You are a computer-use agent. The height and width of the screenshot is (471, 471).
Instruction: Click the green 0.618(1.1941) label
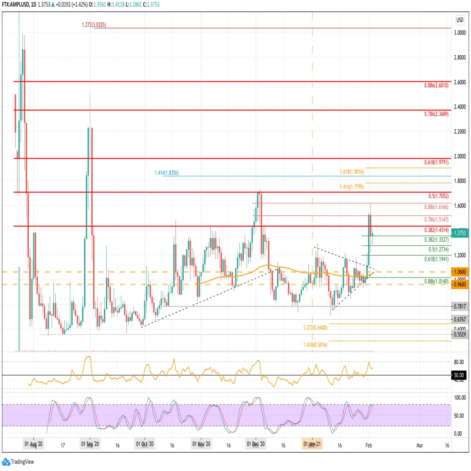436,259
